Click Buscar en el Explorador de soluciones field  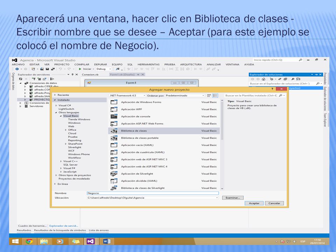tap(286, 84)
